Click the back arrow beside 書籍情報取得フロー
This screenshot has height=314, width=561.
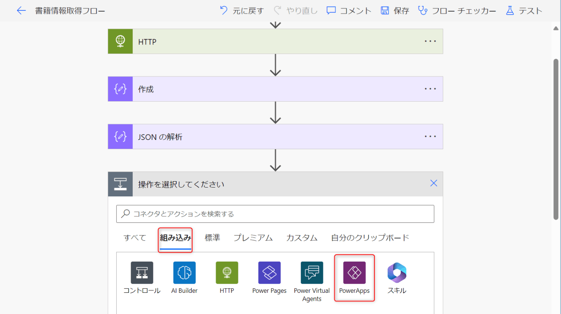click(x=21, y=11)
